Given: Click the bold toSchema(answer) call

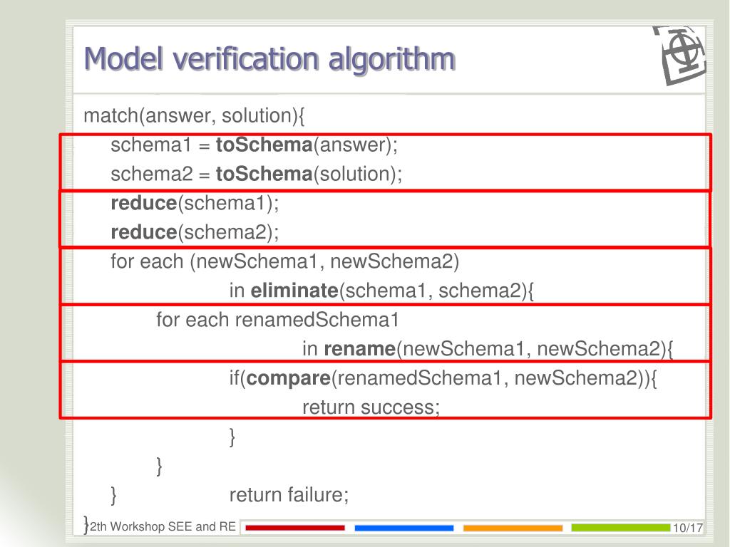Looking at the screenshot, I should click(x=307, y=145).
